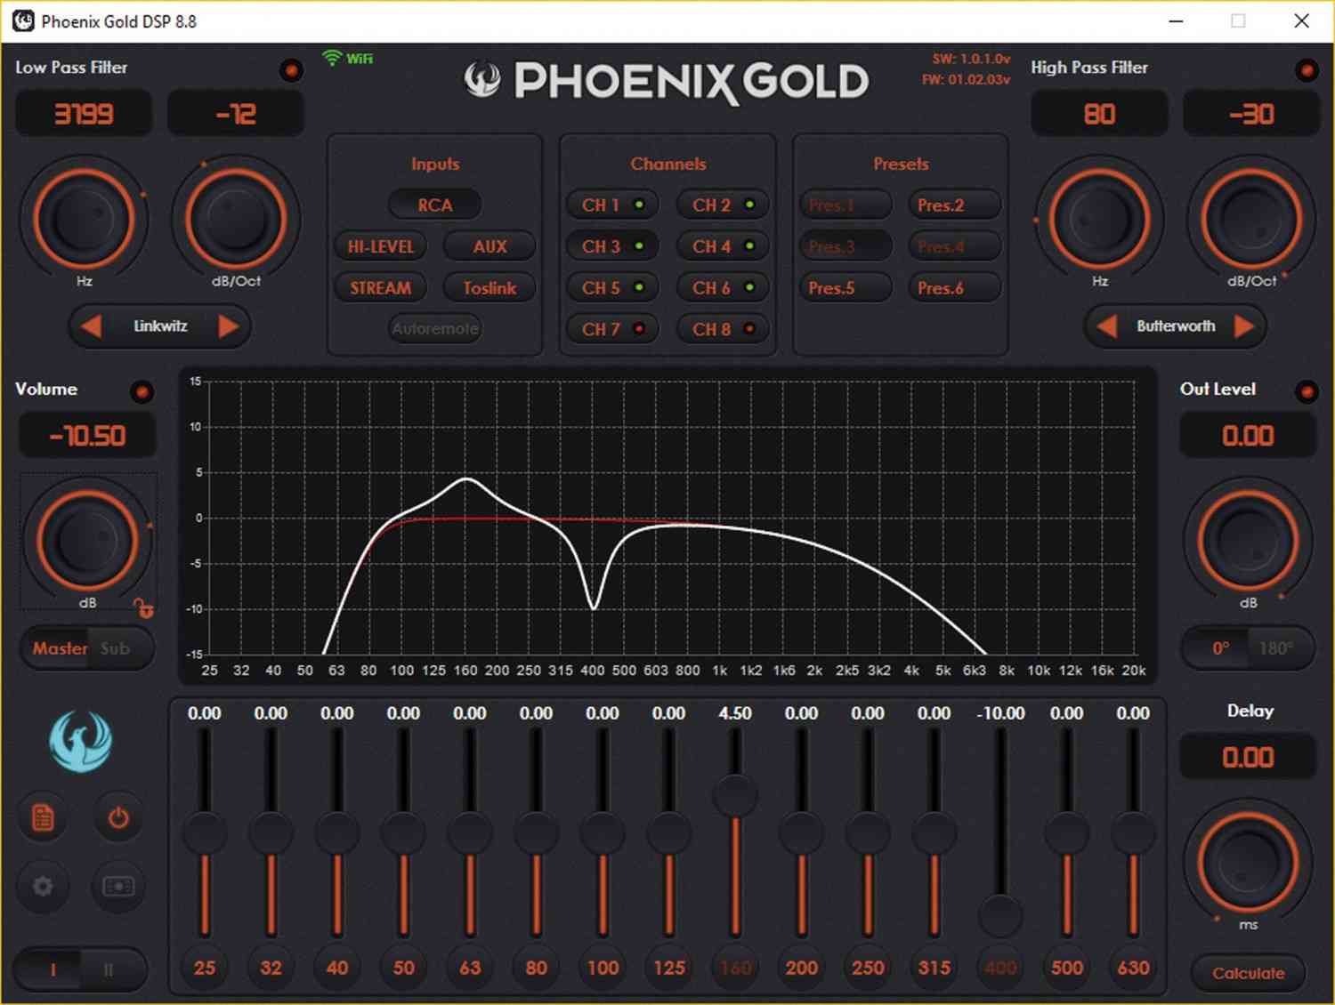Select next low pass type after Linkwitz
1335x1005 pixels.
click(229, 326)
